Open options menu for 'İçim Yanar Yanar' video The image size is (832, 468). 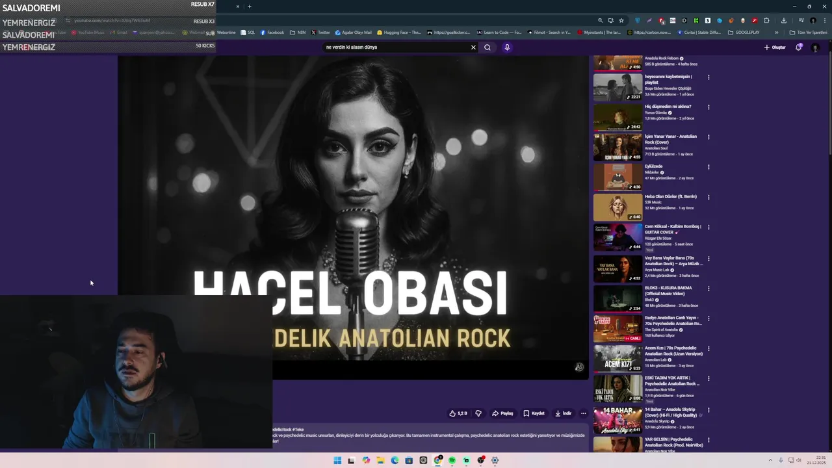708,137
